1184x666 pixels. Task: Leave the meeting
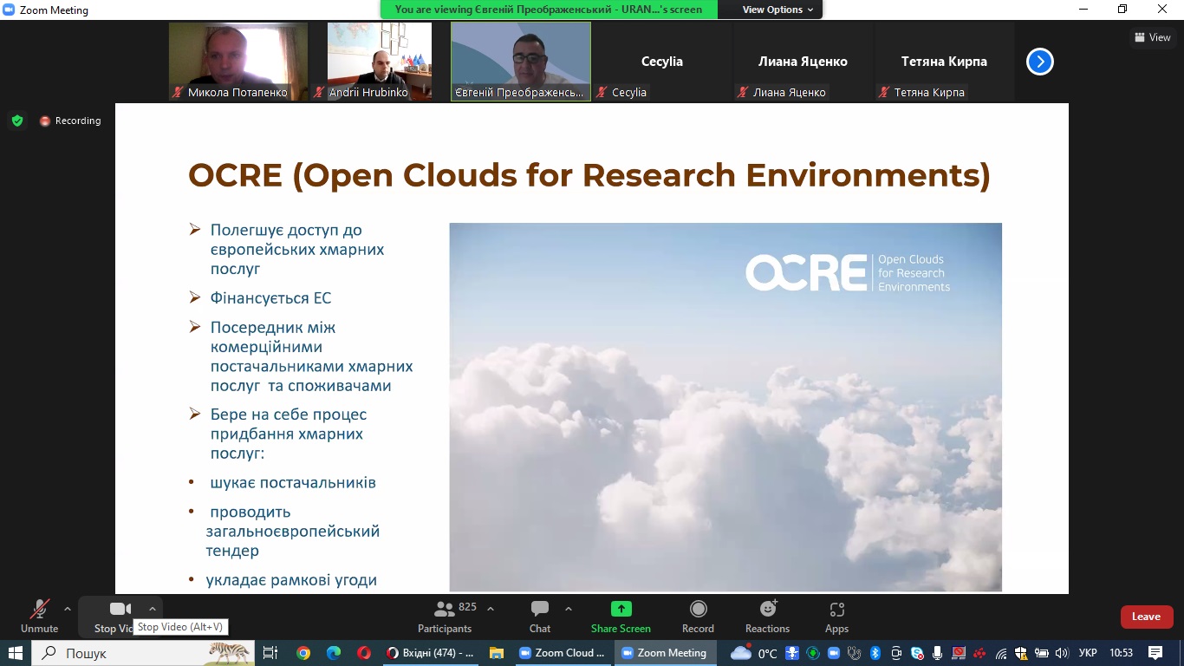1146,617
